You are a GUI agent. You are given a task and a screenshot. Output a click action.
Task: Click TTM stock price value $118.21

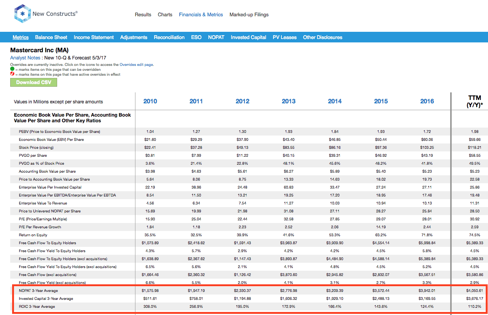pyautogui.click(x=474, y=148)
